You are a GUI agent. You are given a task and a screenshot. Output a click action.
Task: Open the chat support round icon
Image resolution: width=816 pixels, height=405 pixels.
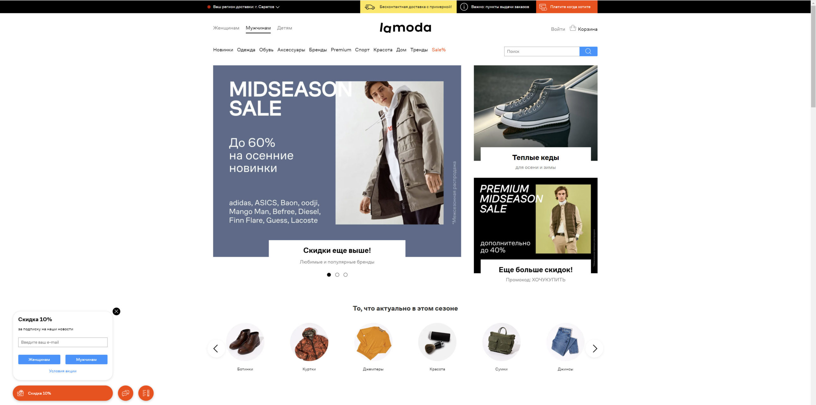point(126,393)
